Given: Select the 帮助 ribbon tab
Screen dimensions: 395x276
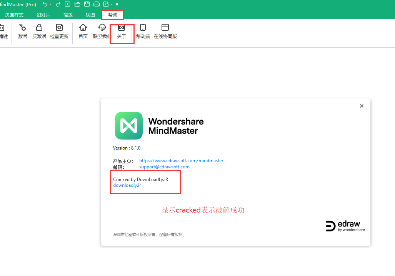Looking at the screenshot, I should pos(113,15).
